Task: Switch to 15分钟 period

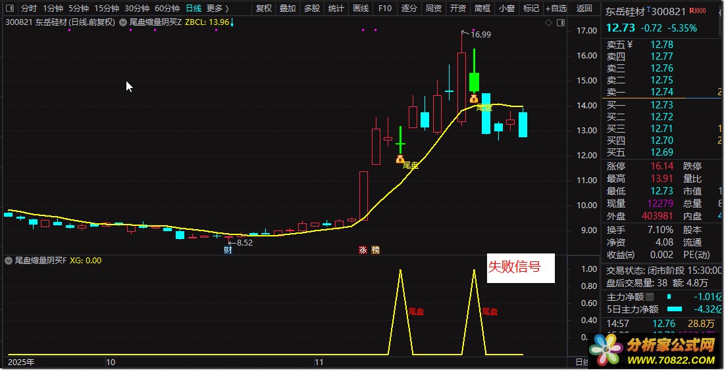Action: (x=107, y=9)
